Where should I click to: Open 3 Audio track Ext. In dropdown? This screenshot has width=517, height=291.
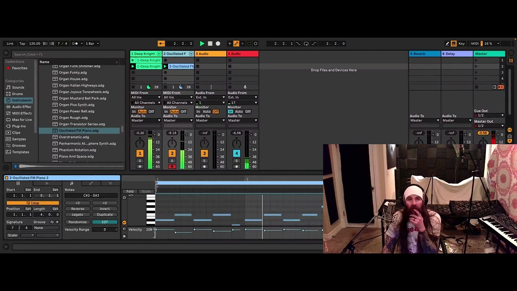click(x=210, y=97)
